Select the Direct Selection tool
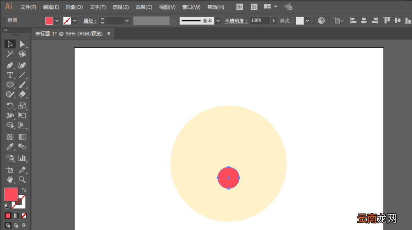Image resolution: width=412 pixels, height=230 pixels. click(22, 44)
